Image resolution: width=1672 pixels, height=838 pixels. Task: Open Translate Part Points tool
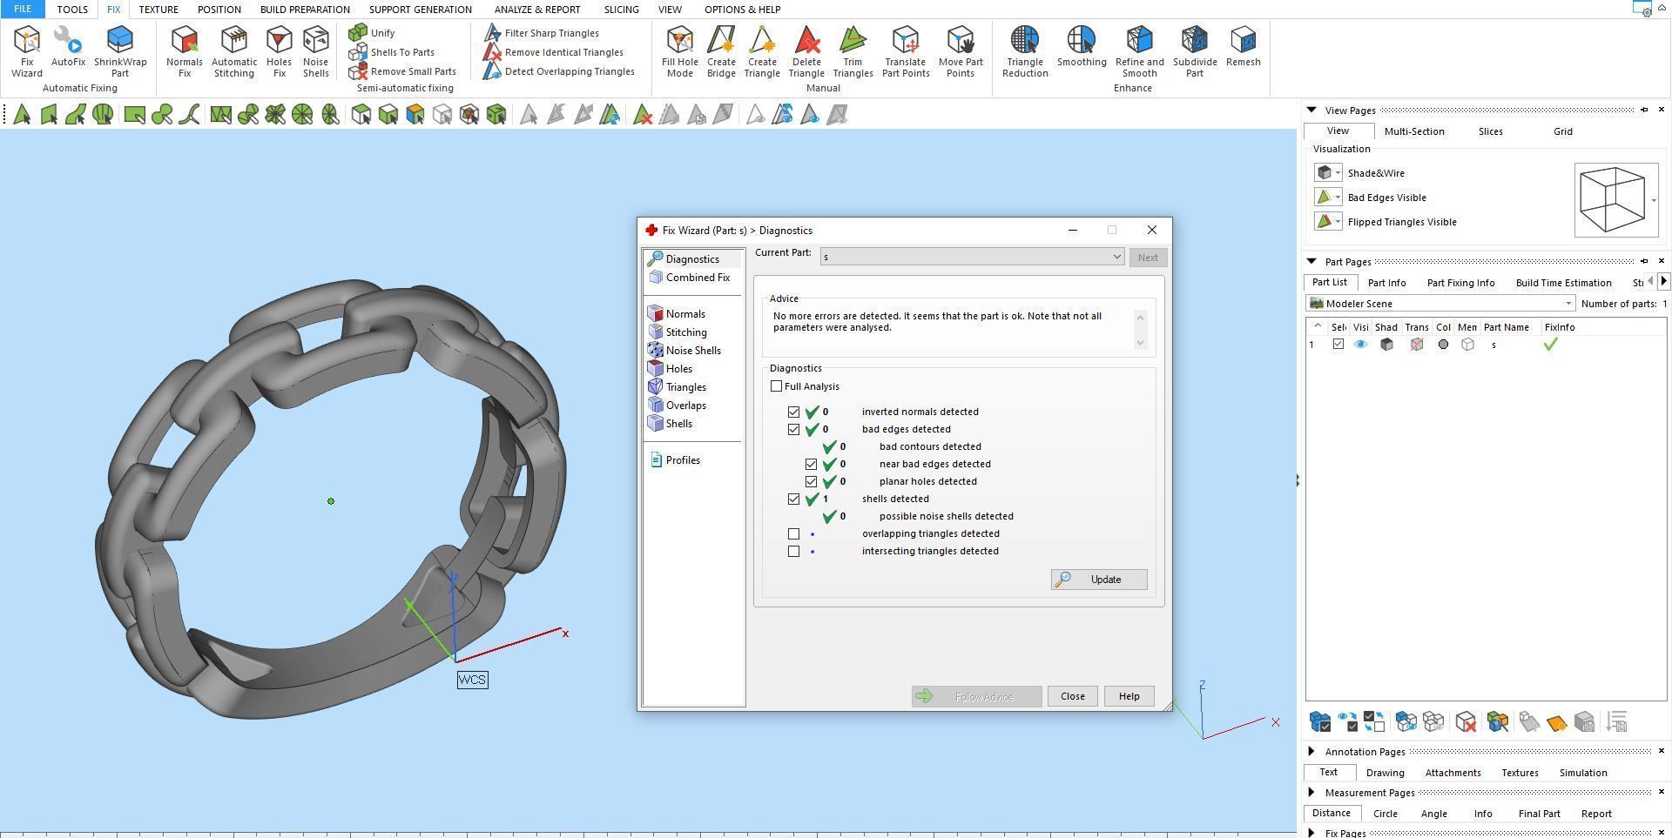[906, 52]
